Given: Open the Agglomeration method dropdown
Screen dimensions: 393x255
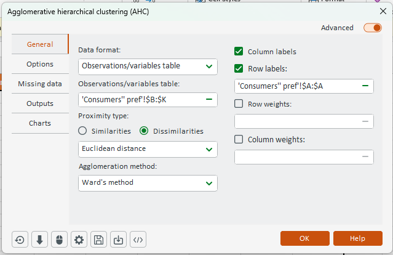Looking at the screenshot, I should coord(148,183).
